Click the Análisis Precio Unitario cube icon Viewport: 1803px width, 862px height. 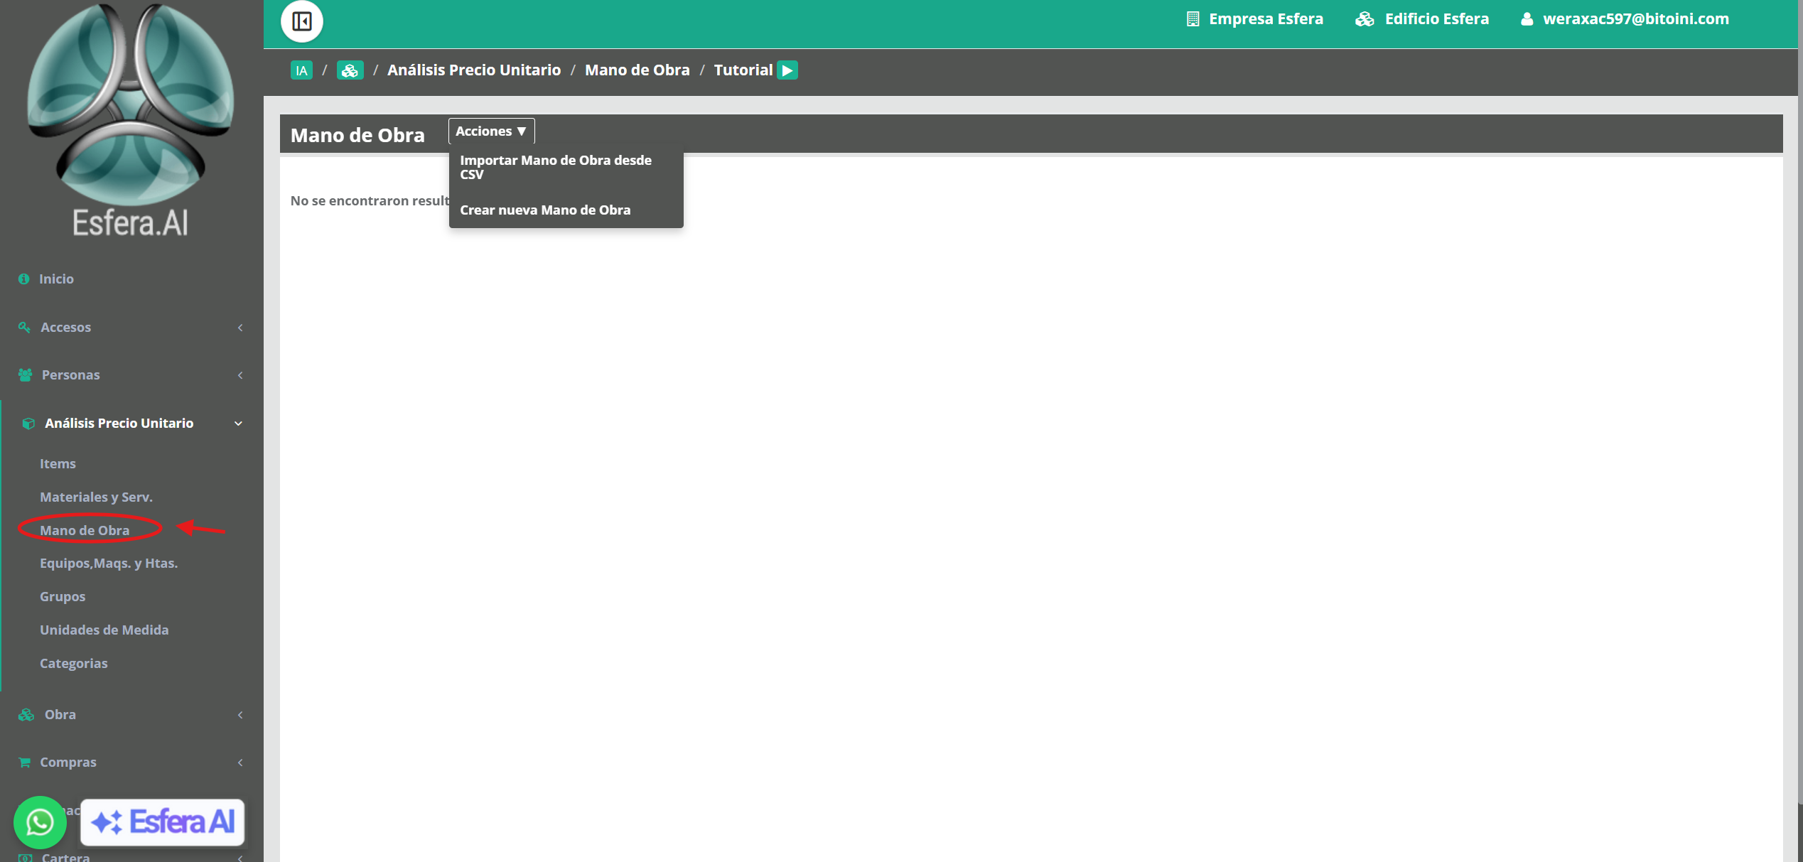(x=28, y=424)
